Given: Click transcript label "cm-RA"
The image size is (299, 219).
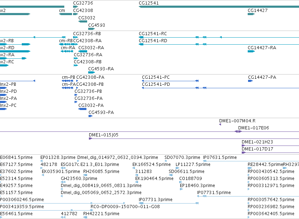Looking at the screenshot, I should [68, 48].
